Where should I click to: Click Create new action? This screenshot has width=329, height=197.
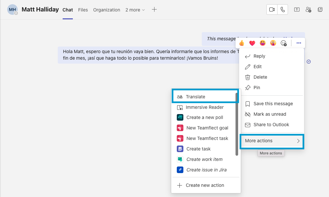pos(205,185)
